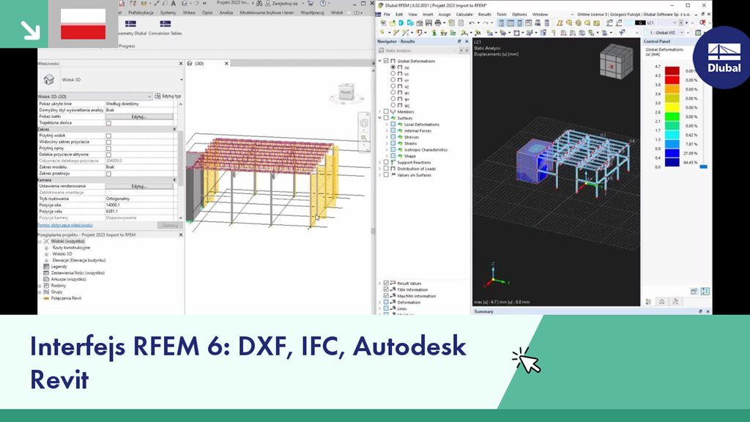Viewport: 750px width, 422px height.
Task: Click the Widok 3D house icon in properties
Action: [x=49, y=79]
